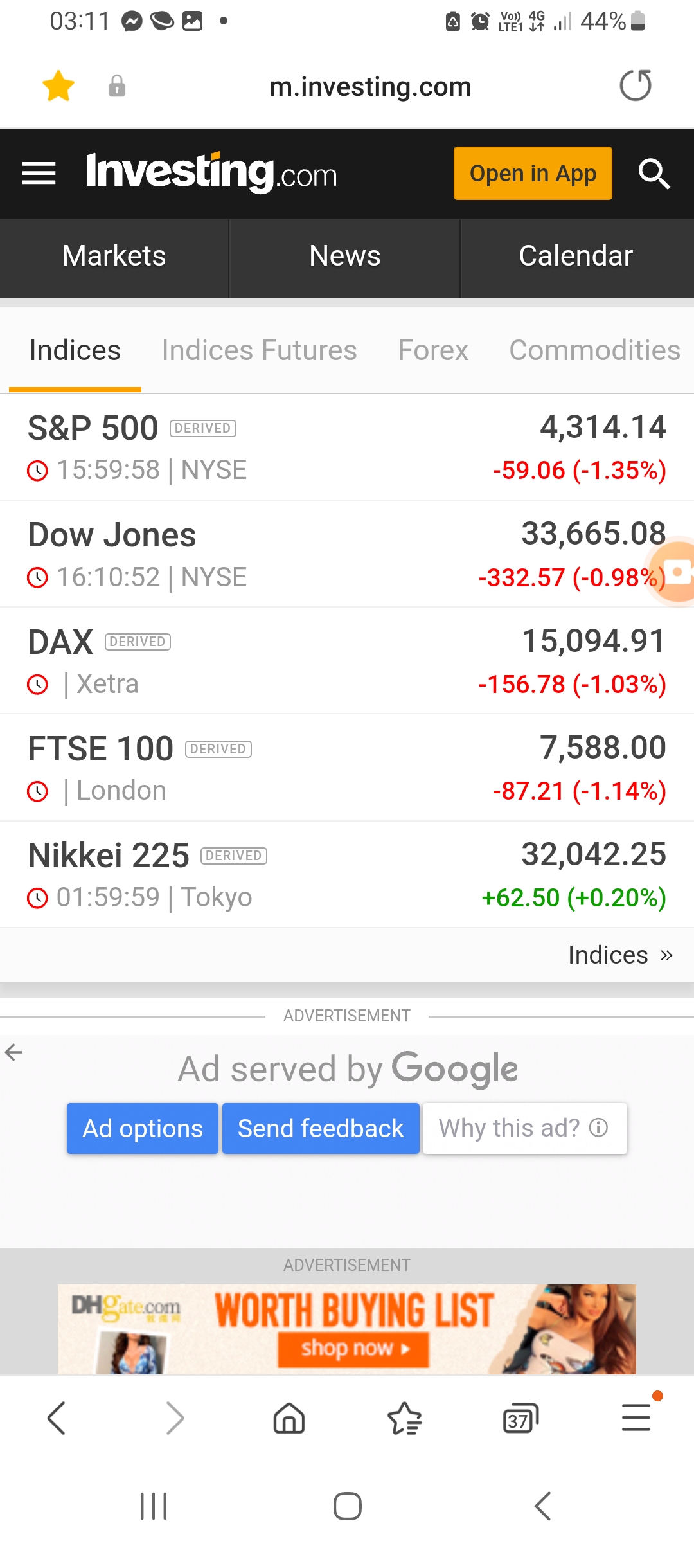Open the hamburger navigation menu
Image resolution: width=694 pixels, height=1548 pixels.
pos(39,174)
